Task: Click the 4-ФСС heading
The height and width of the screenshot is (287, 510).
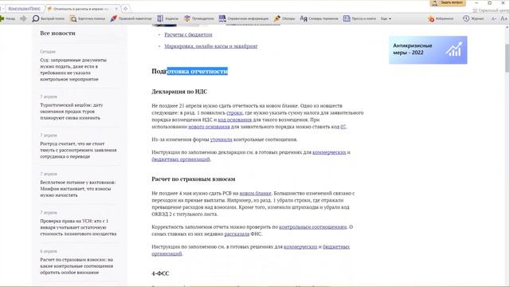Action: pyautogui.click(x=160, y=273)
